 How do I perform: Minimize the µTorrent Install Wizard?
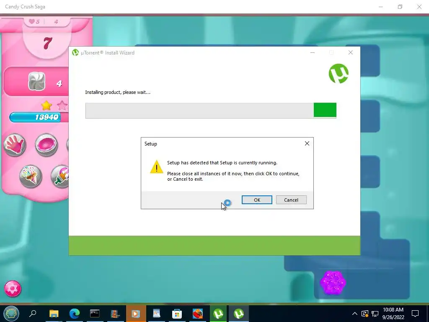click(313, 52)
